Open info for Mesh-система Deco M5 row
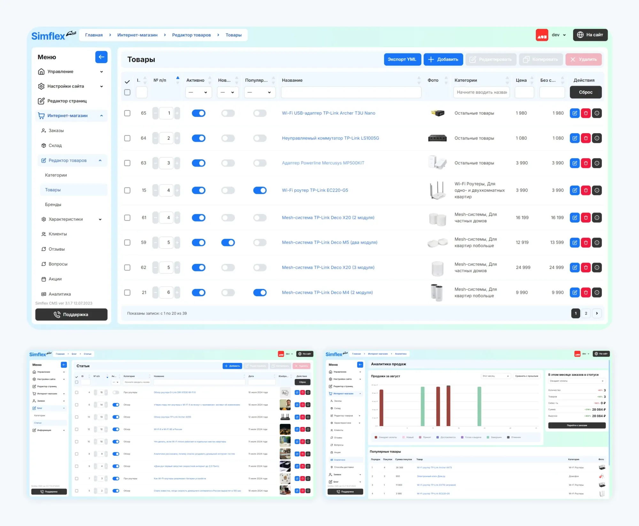Image resolution: width=639 pixels, height=526 pixels. (x=597, y=243)
